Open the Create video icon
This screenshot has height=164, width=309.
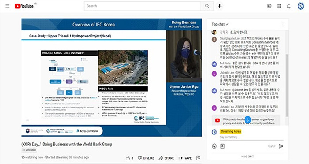269,6
